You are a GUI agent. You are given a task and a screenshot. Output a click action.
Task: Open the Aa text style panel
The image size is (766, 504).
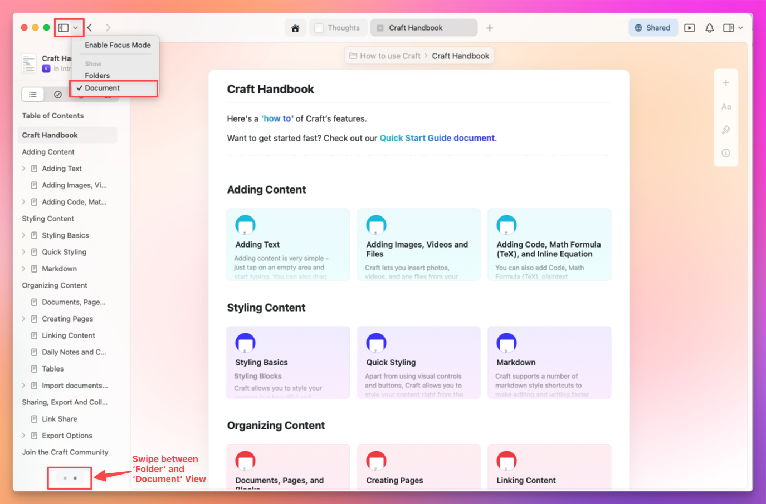coord(726,106)
